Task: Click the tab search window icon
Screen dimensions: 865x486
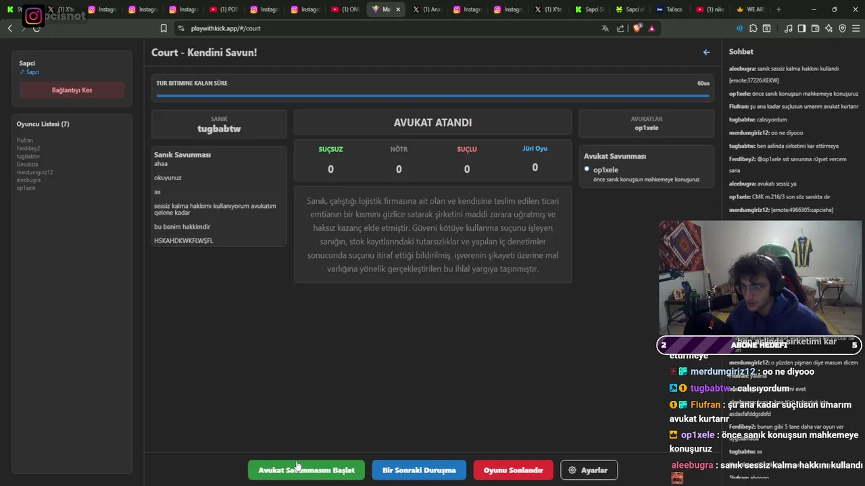Action: pyautogui.click(x=767, y=28)
